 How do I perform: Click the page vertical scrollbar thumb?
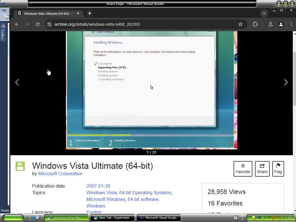click(x=295, y=78)
